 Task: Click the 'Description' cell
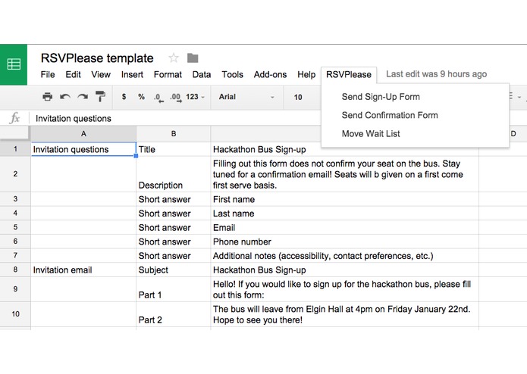(x=174, y=174)
